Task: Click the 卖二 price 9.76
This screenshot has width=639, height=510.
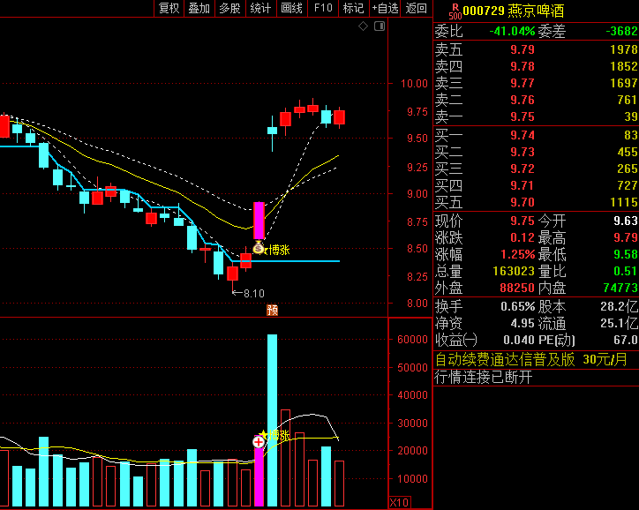Action: [522, 100]
